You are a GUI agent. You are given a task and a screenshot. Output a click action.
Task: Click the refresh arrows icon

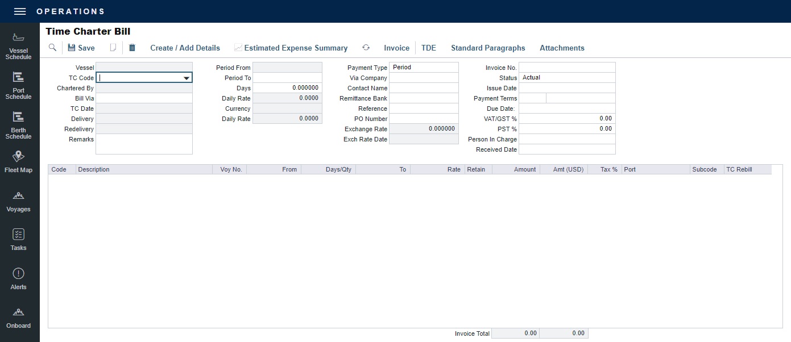click(x=366, y=48)
